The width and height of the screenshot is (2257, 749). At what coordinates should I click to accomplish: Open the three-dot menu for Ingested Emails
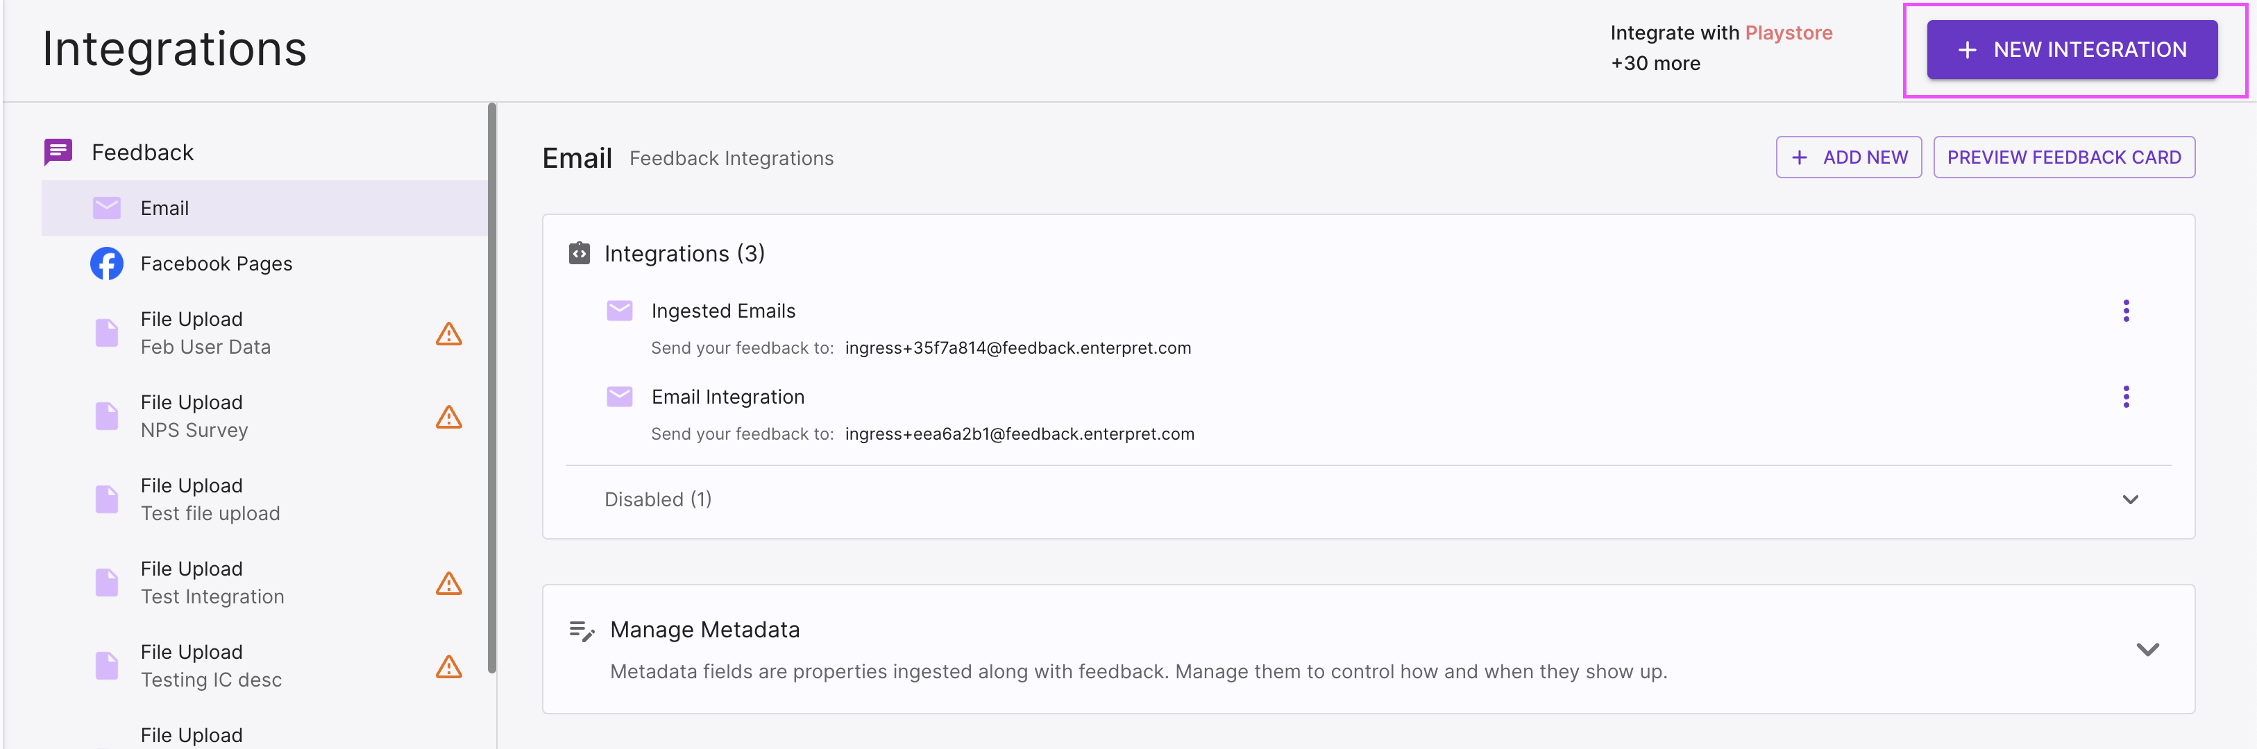(x=2127, y=311)
